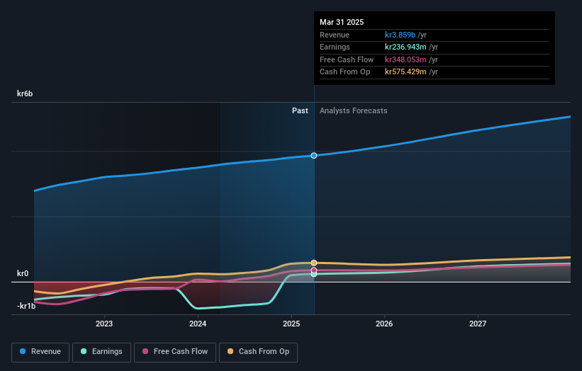Image resolution: width=582 pixels, height=371 pixels.
Task: Select the 2025 x-axis label
Action: (x=291, y=324)
